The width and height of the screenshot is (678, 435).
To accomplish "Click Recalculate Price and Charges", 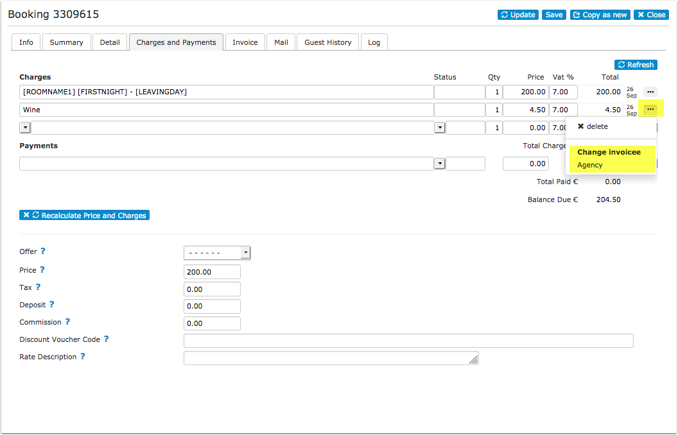I will pos(84,215).
